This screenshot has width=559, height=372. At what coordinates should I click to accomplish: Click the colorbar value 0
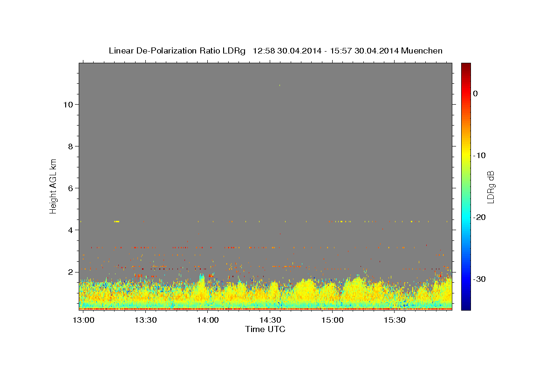point(476,93)
